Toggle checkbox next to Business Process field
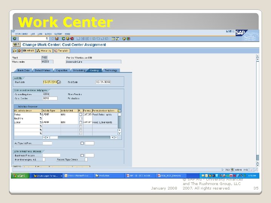Viewport: 271px width, 203px height. tap(82, 155)
